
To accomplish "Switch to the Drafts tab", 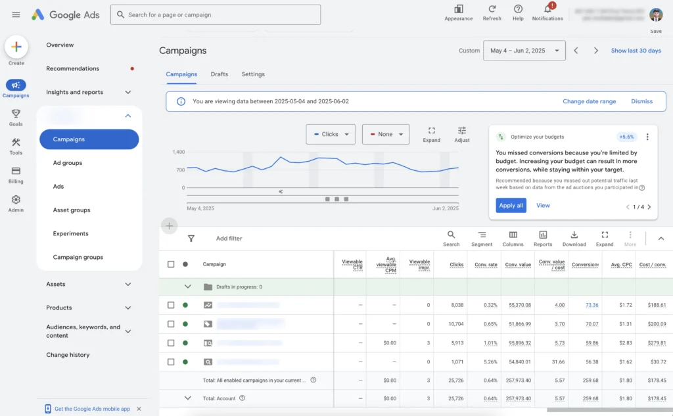I will pyautogui.click(x=219, y=74).
